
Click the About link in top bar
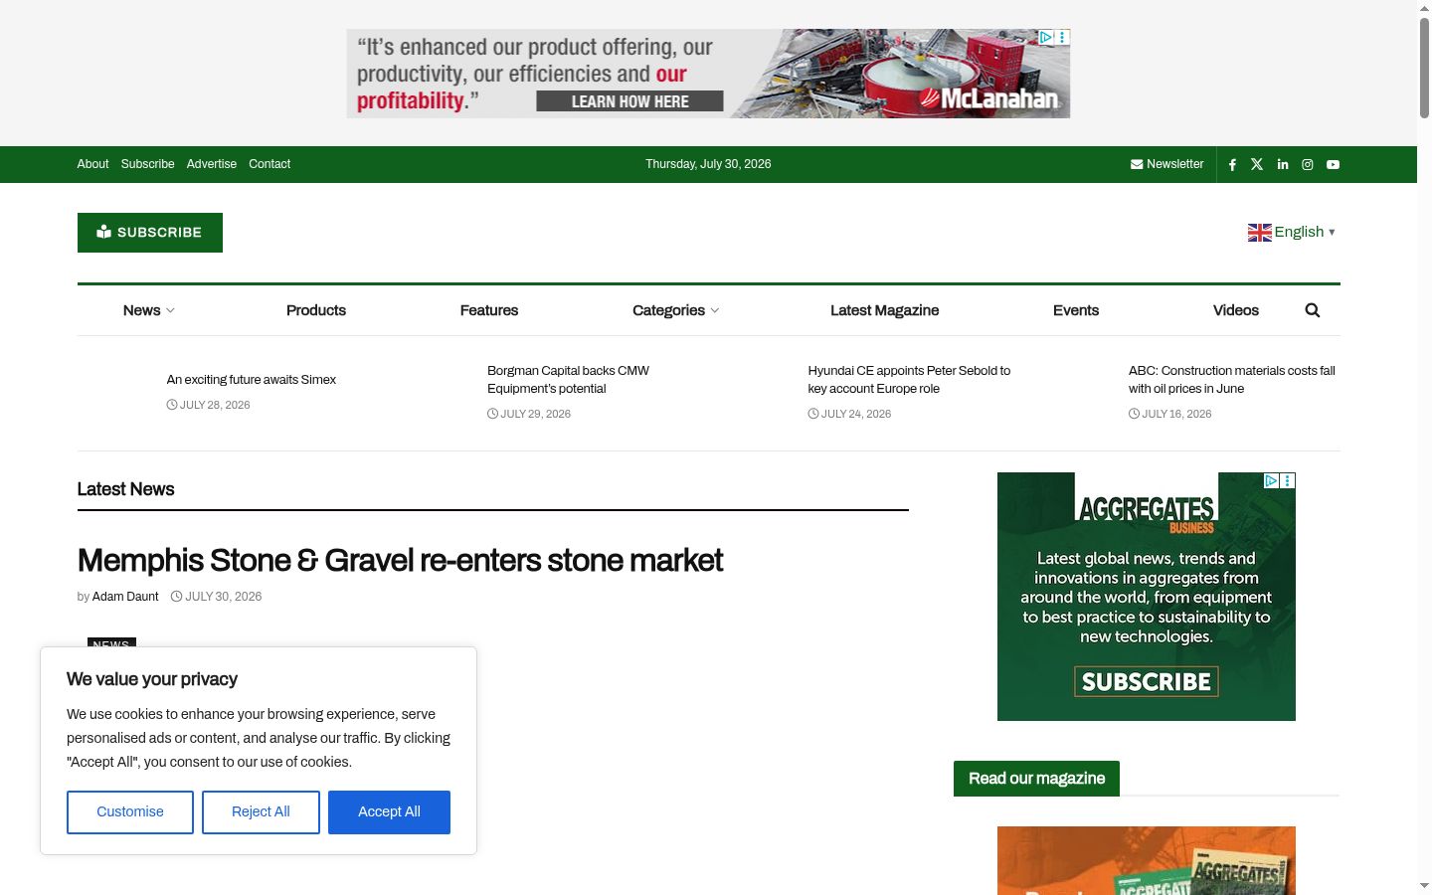point(92,164)
